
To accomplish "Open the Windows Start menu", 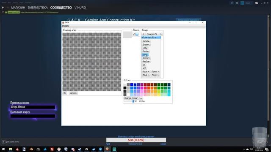I will tap(3, 149).
